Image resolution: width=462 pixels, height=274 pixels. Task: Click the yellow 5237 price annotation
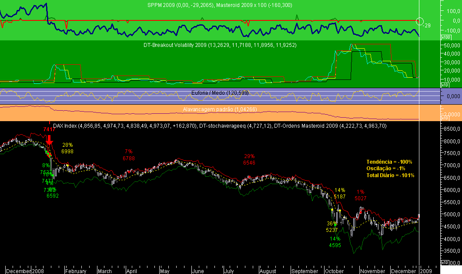click(x=332, y=230)
